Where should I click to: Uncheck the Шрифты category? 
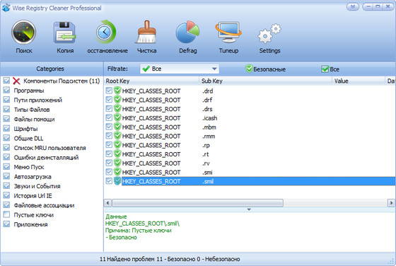[6, 129]
